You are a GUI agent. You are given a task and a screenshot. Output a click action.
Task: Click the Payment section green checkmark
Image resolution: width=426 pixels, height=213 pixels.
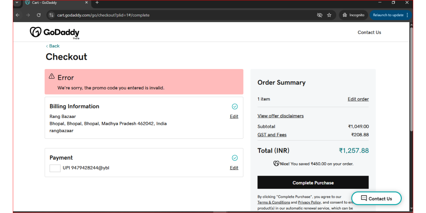(234, 158)
